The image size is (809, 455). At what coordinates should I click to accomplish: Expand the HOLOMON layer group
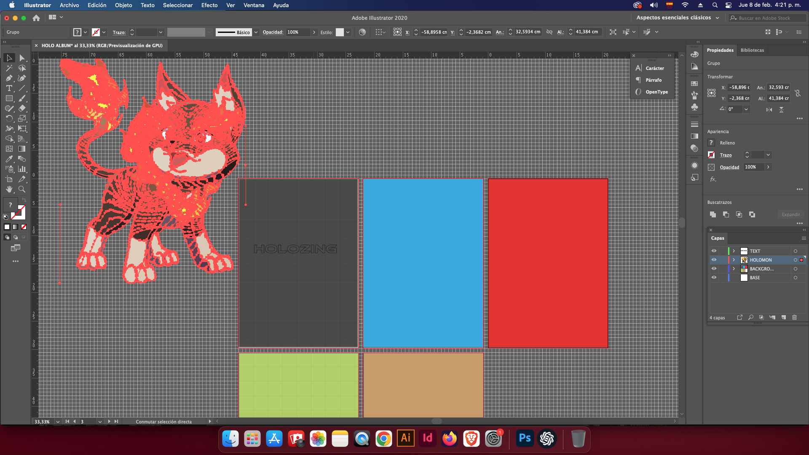click(734, 260)
